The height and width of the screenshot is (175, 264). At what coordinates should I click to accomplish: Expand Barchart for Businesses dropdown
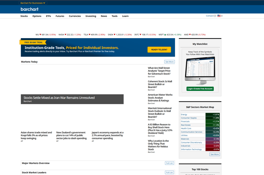(x=33, y=3)
